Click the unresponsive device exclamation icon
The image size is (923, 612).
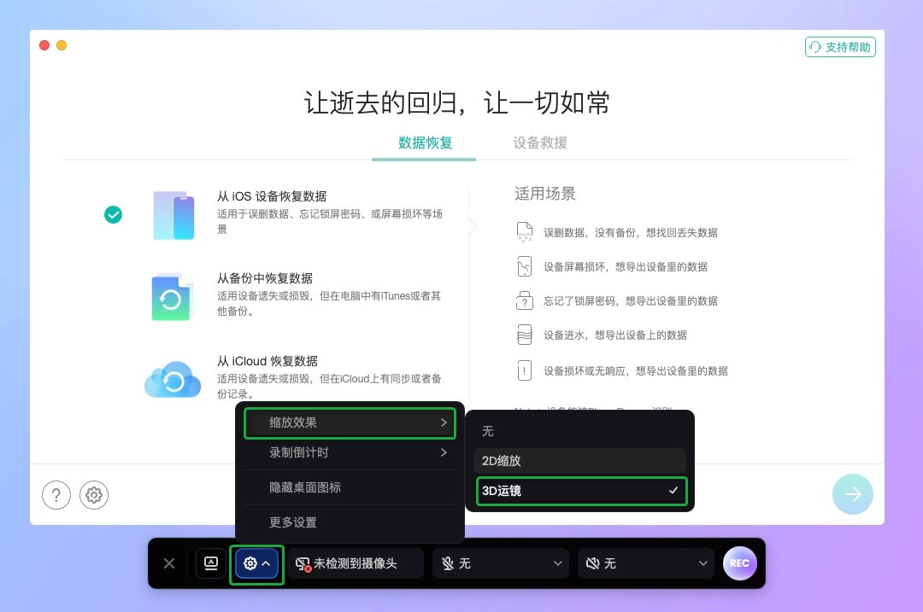click(525, 370)
